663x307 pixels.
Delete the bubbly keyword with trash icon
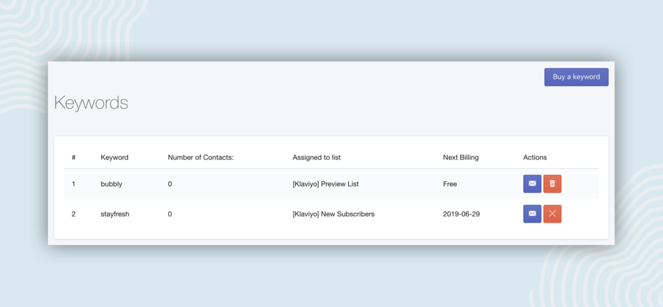tap(552, 184)
